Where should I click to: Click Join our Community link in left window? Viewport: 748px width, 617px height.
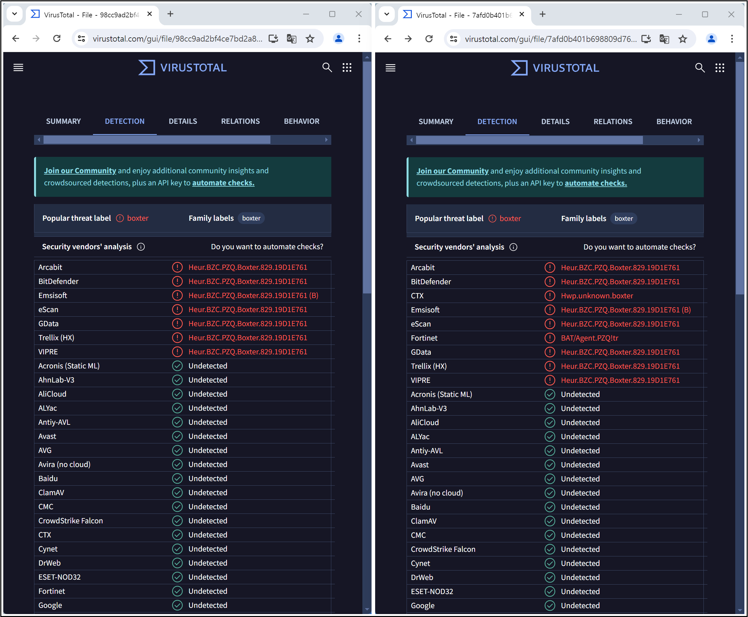point(80,171)
